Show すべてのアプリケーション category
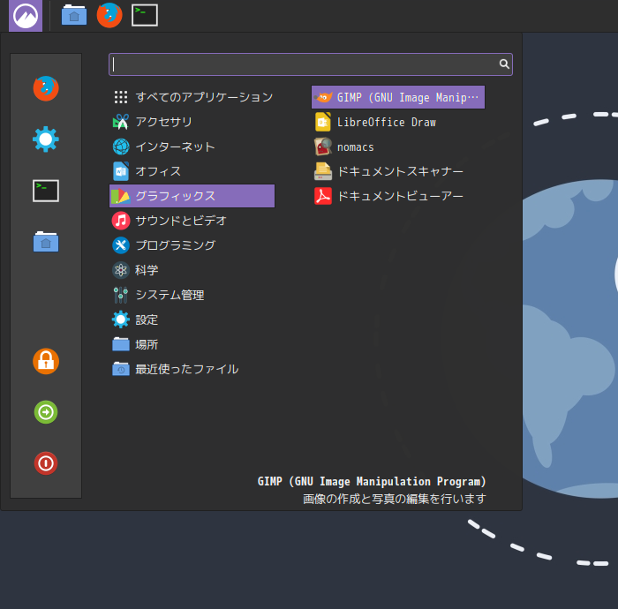This screenshot has width=618, height=609. point(203,97)
